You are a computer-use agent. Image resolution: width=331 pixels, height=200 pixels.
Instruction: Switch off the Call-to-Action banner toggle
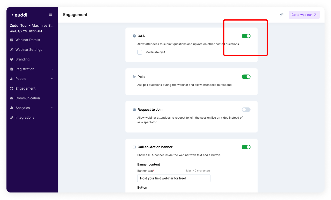(x=246, y=147)
